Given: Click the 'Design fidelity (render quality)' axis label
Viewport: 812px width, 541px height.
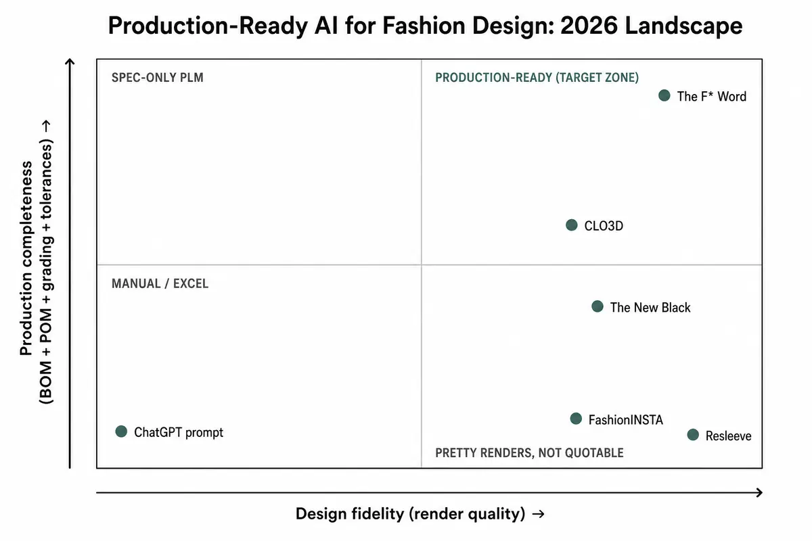Looking at the screenshot, I should tap(420, 514).
